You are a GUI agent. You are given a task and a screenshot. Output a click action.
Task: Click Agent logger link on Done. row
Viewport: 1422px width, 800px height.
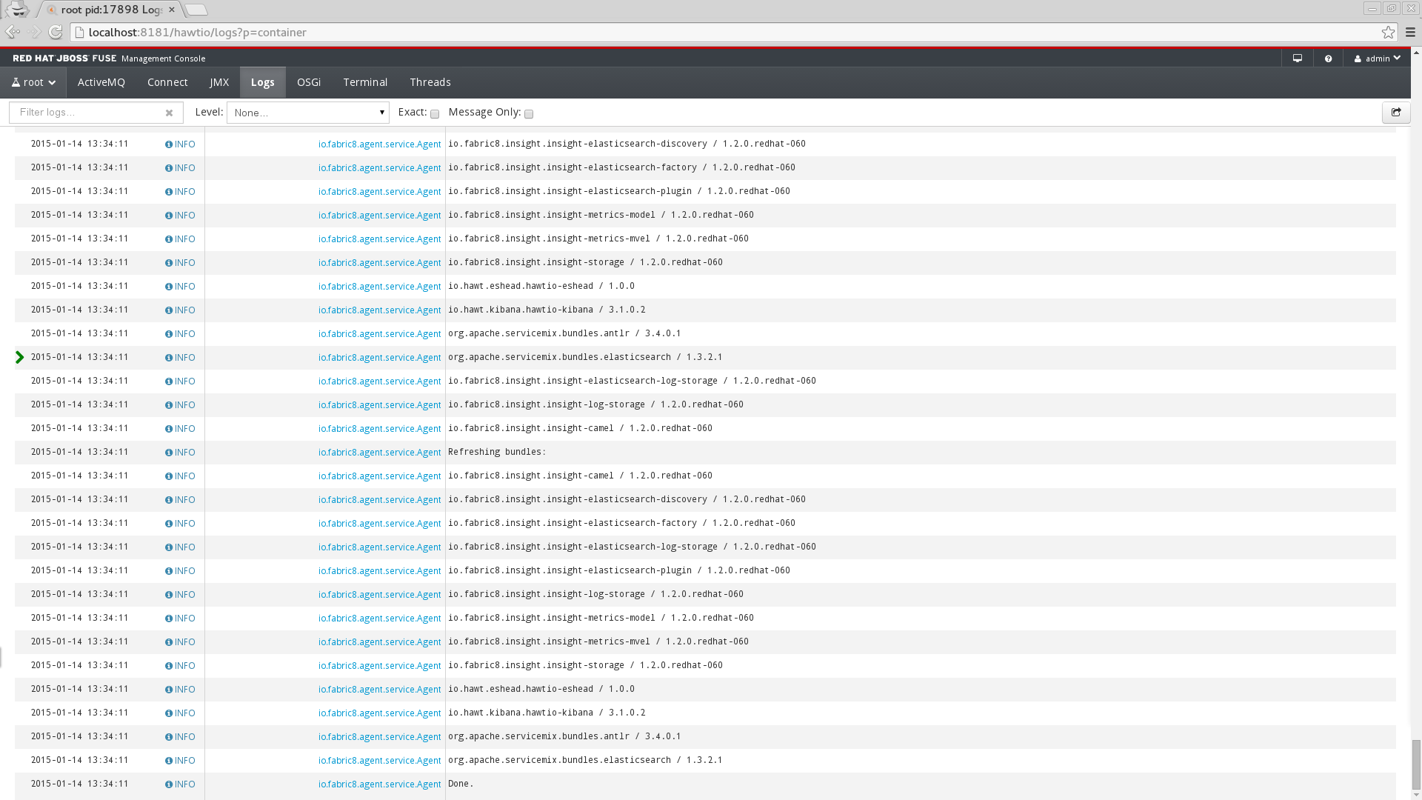click(x=379, y=784)
